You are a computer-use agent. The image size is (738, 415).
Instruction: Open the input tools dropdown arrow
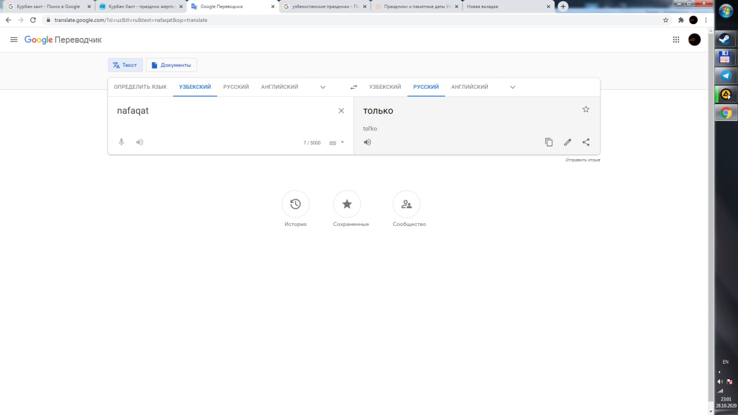(342, 142)
